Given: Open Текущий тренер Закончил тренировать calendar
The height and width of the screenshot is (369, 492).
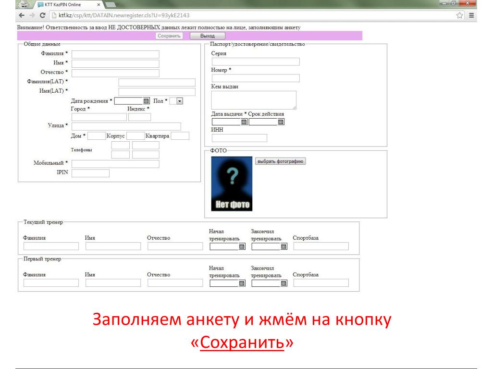Looking at the screenshot, I should click(x=283, y=246).
